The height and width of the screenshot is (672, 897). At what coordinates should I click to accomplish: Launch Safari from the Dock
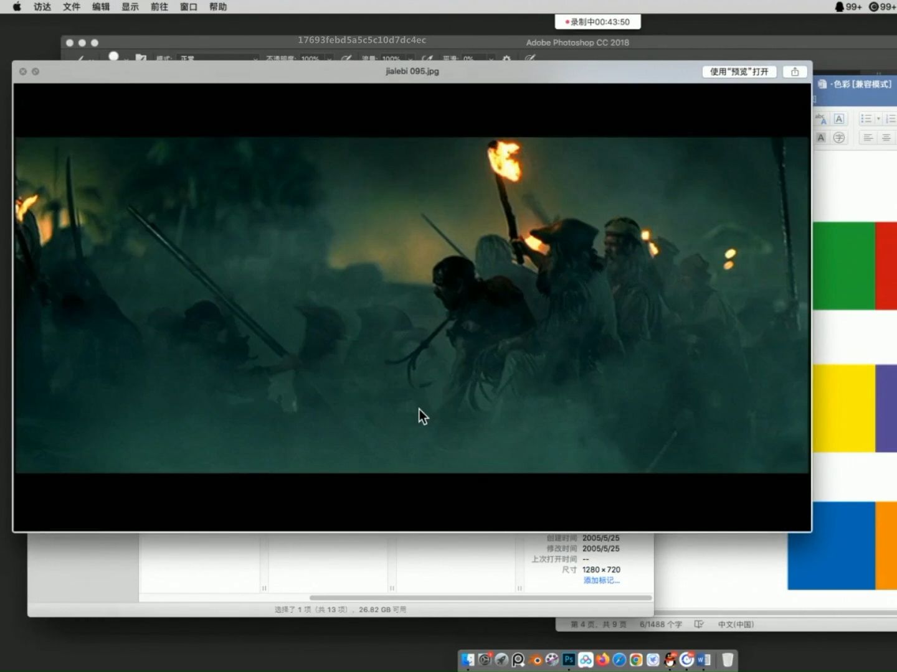pos(619,660)
